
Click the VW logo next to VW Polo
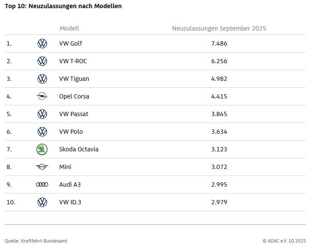pos(42,132)
